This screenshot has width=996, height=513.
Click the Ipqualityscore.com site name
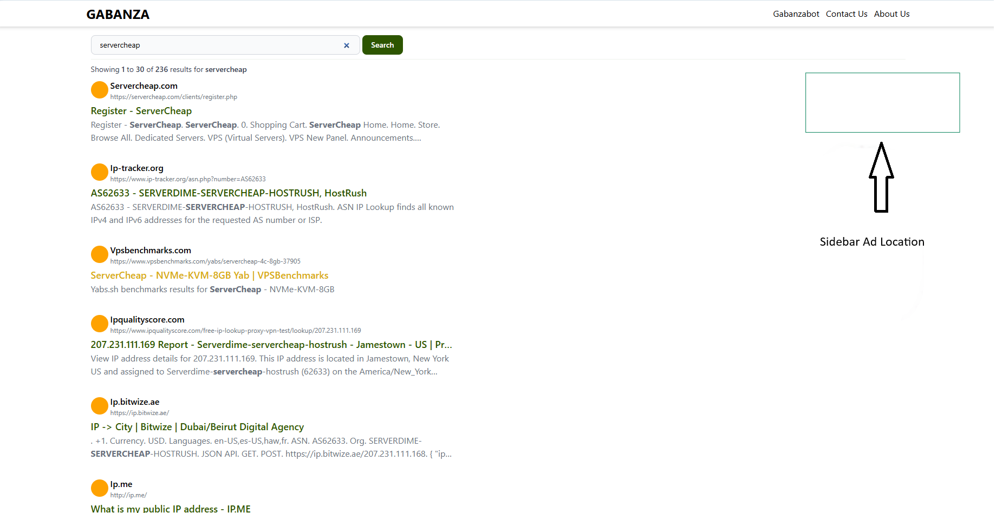[x=147, y=320]
